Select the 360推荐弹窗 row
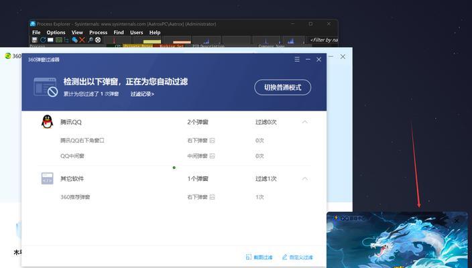The height and width of the screenshot is (268, 472). [174, 198]
